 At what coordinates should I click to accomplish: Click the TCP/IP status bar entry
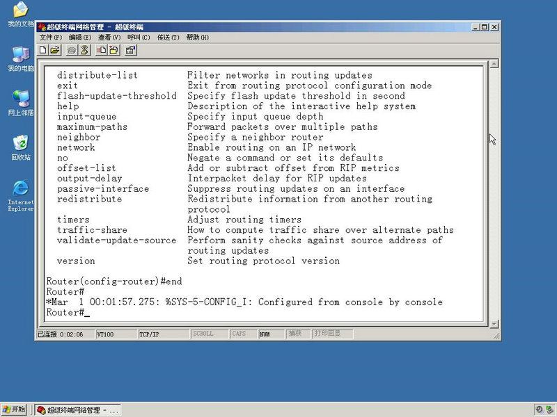[164, 334]
